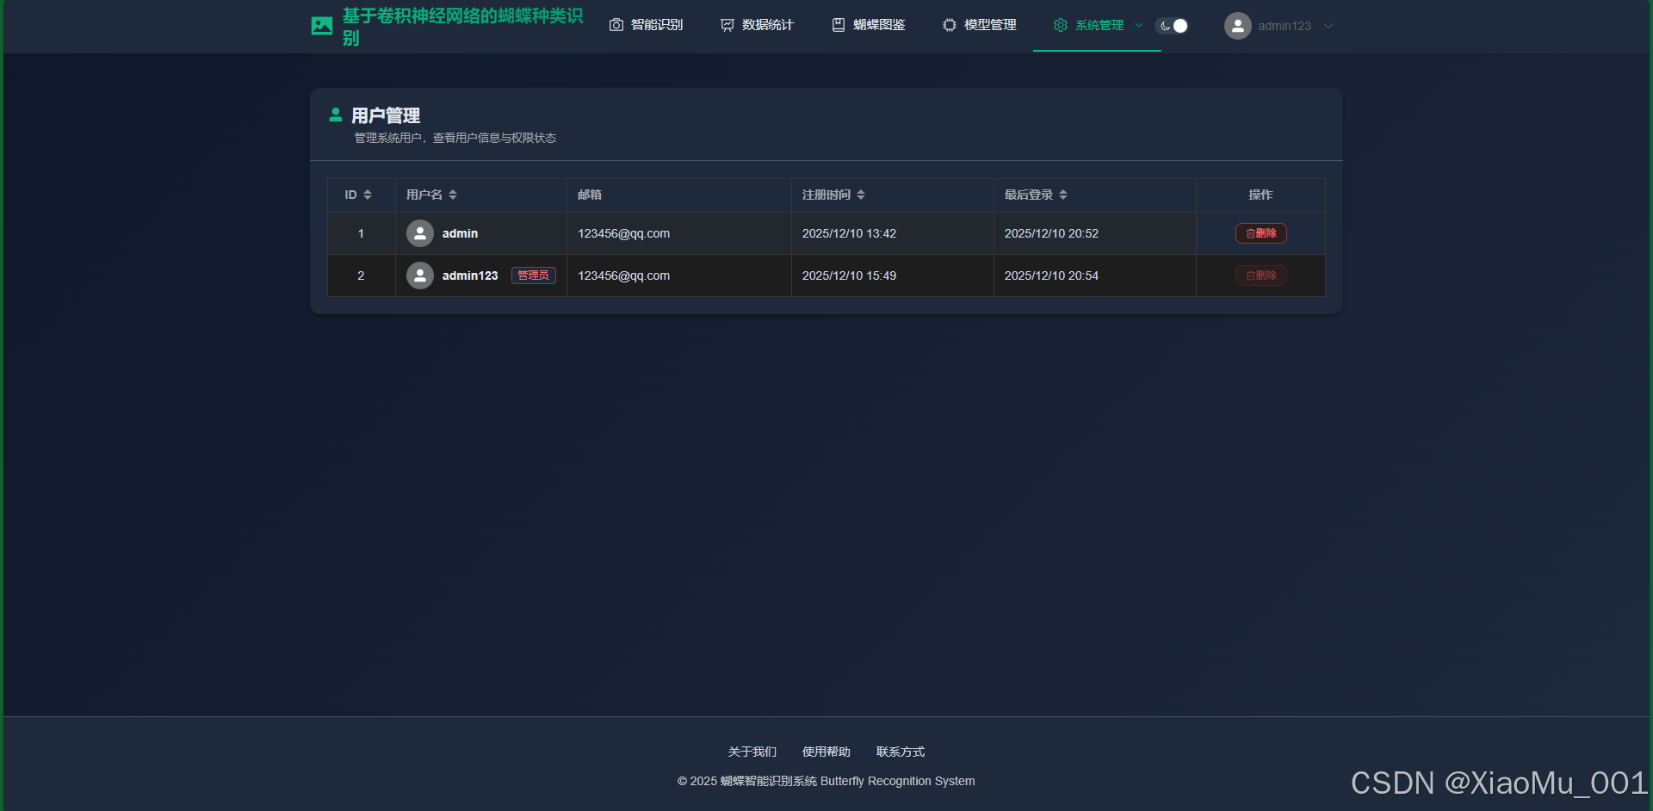Click the gear icon beside 系统管理

pos(1061,25)
